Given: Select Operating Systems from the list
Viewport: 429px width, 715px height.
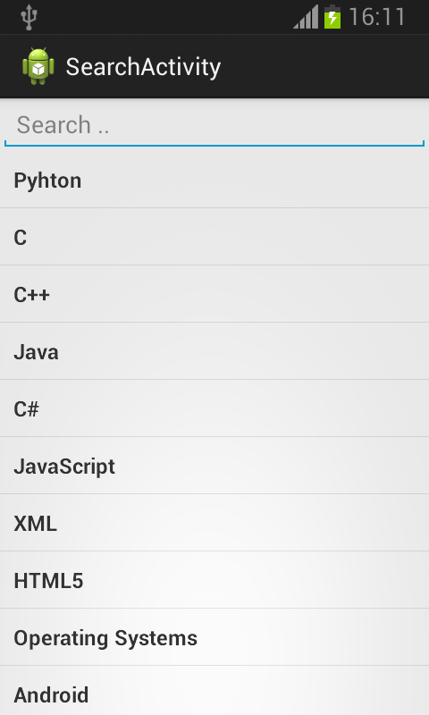Looking at the screenshot, I should (214, 637).
